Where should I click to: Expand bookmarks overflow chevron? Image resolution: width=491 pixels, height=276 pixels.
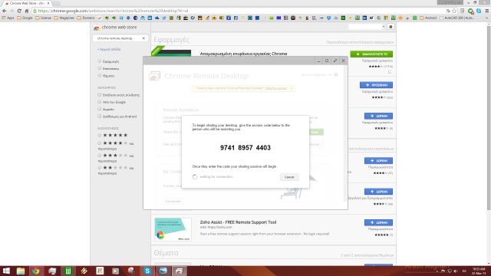487,18
